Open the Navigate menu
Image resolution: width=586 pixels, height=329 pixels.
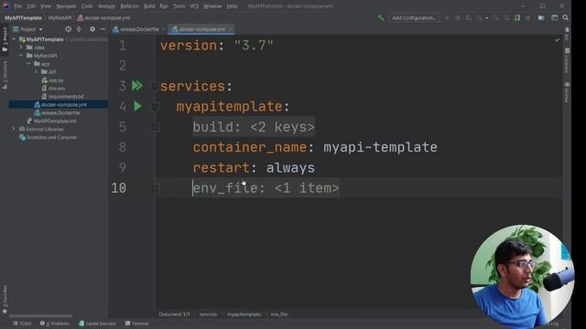[66, 6]
